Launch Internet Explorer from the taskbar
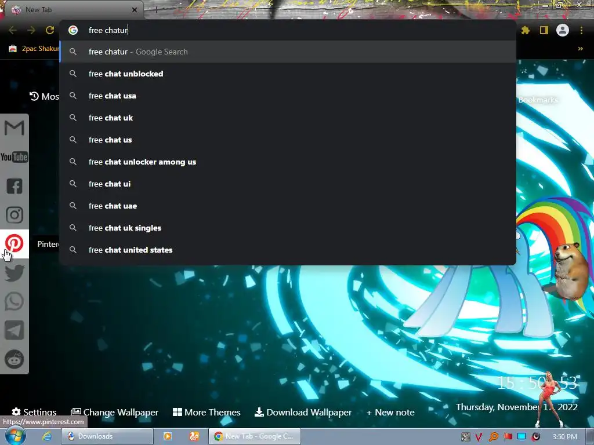Viewport: 594px width, 445px height. pyautogui.click(x=47, y=436)
